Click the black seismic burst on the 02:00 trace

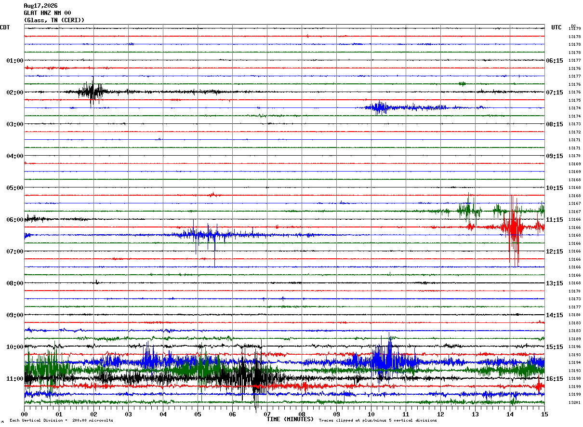(x=92, y=92)
